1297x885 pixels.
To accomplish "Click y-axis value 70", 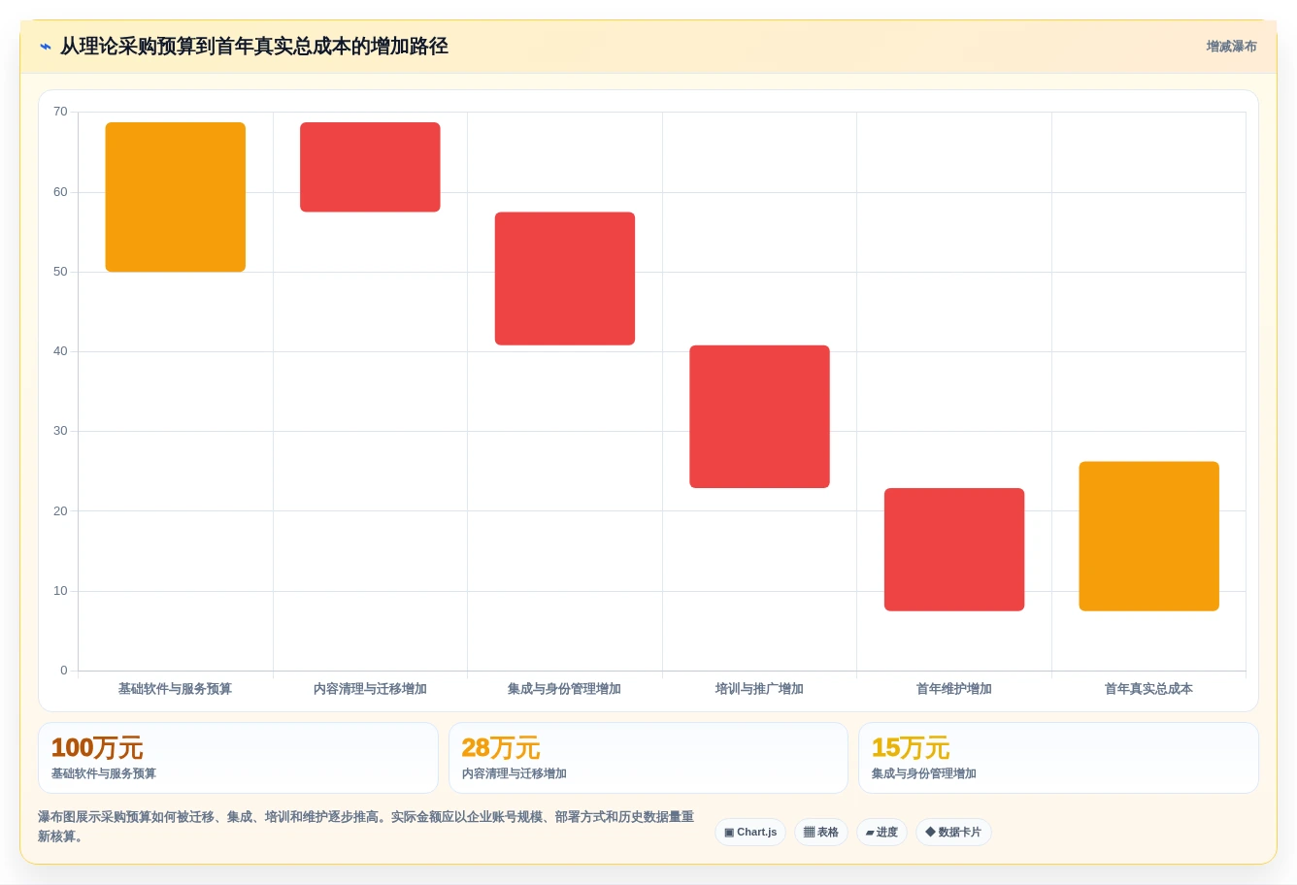I will [60, 112].
